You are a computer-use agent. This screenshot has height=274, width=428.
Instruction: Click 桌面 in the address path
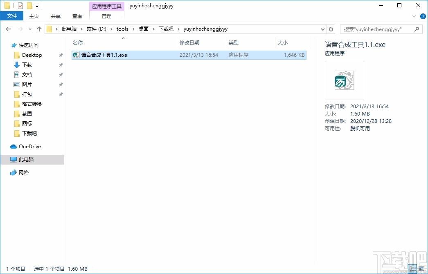[143, 29]
